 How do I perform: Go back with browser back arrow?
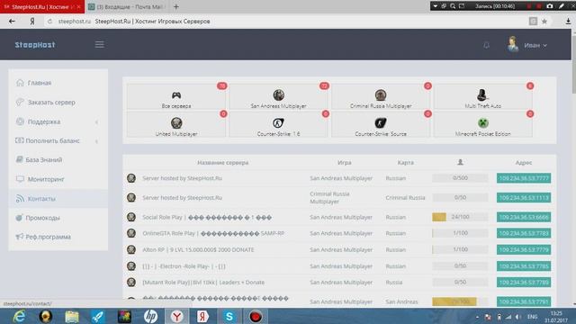tap(12, 22)
